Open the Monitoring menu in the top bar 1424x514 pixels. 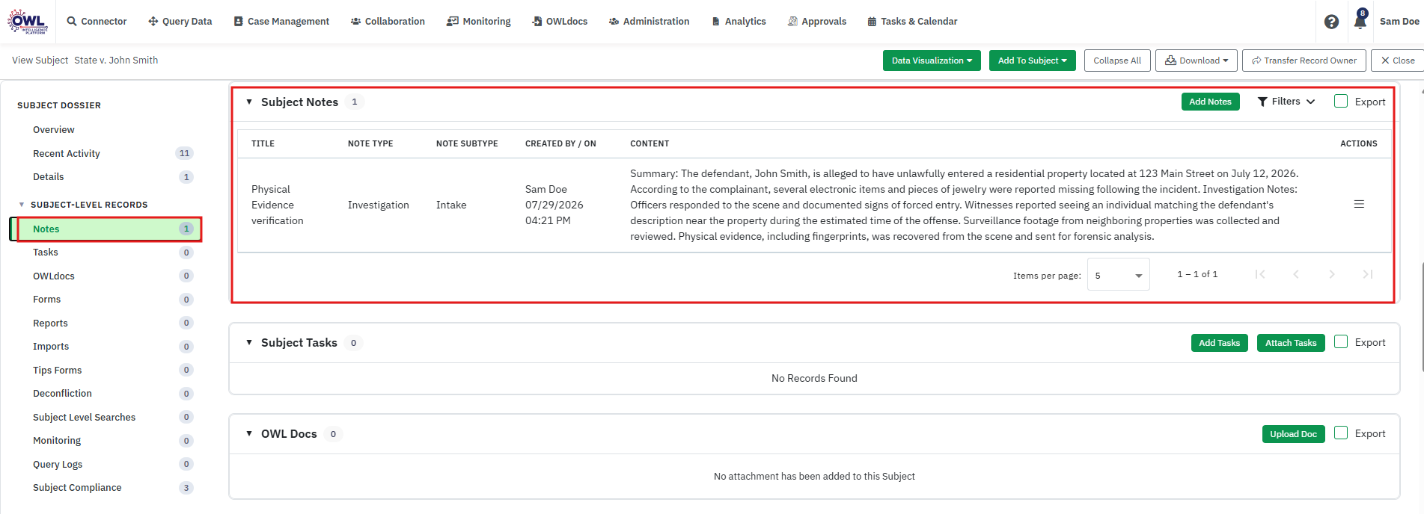click(479, 22)
